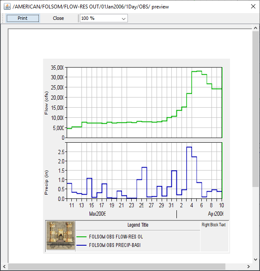Click the Java icon in the title bar
This screenshot has height=271, width=260.
pos(7,6)
